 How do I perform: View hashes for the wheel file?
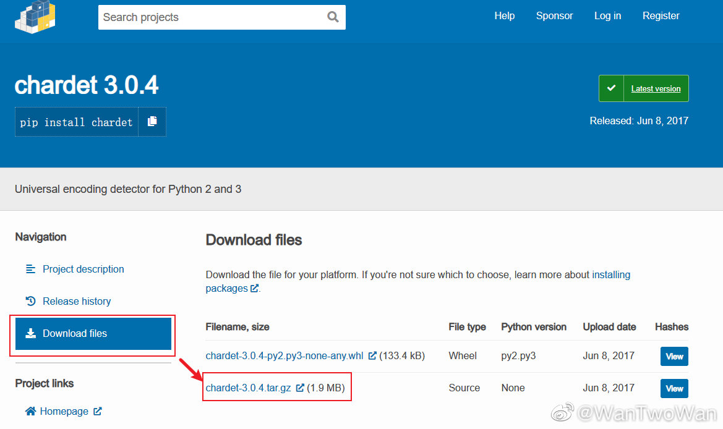(674, 356)
